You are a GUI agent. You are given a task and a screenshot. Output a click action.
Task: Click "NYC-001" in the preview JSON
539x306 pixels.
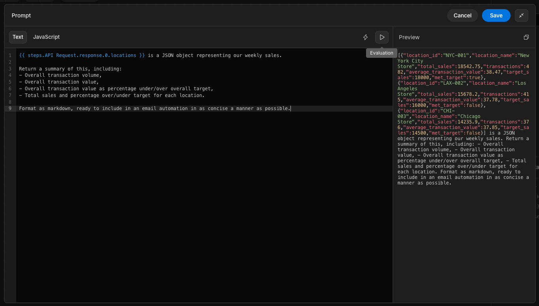point(457,55)
